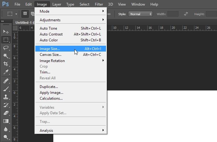
Task: Click the Height input field
Action: coord(211,14)
